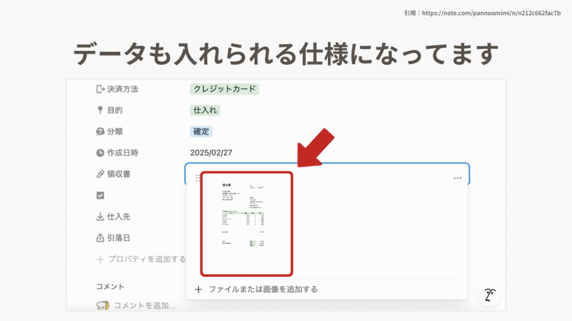Open the three-dot menu for the receipt file
Image resolution: width=572 pixels, height=321 pixels.
tap(457, 178)
